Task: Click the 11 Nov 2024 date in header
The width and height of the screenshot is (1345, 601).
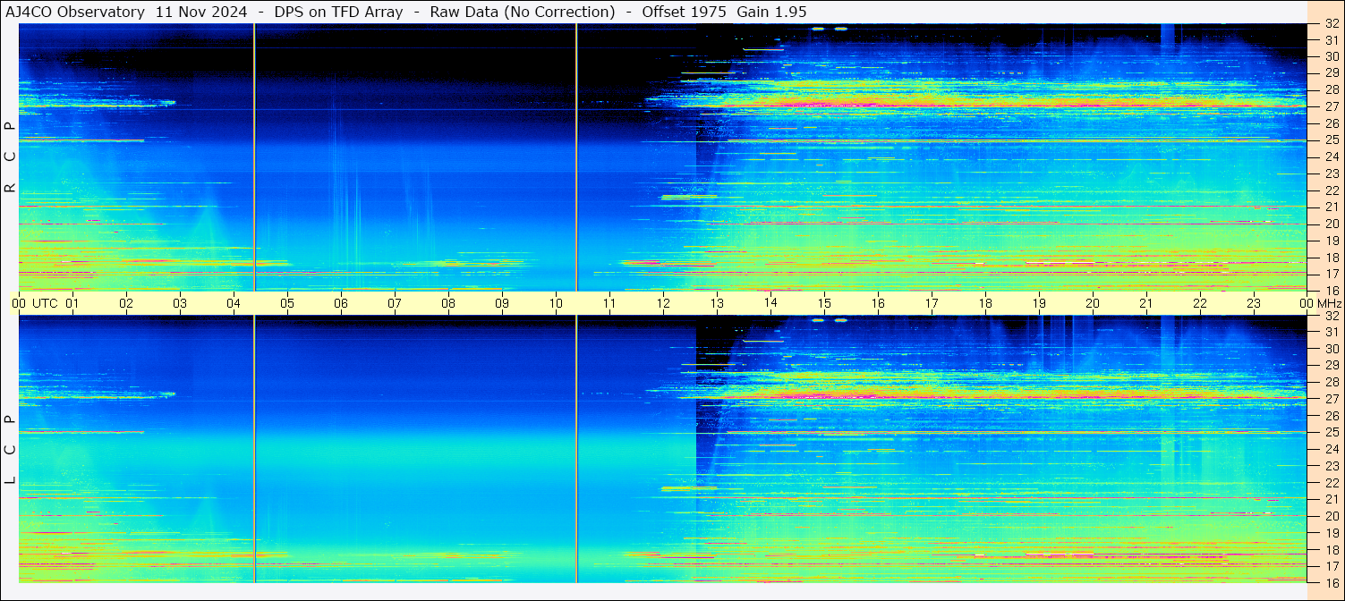Action: 200,12
